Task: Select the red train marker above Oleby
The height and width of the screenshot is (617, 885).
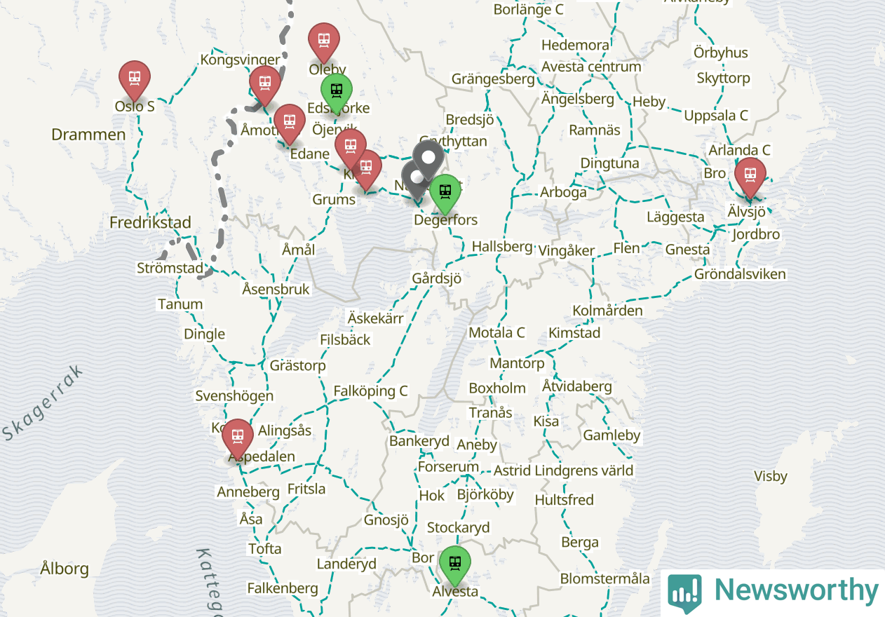Action: [324, 42]
